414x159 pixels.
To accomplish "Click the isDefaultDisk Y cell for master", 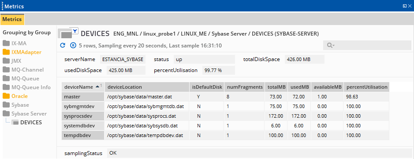I will coord(207,97).
